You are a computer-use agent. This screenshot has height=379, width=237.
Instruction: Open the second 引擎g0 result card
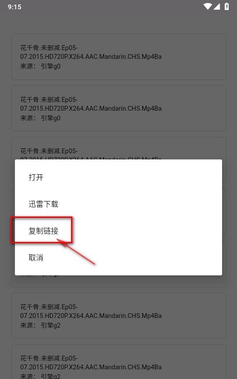[x=119, y=108]
